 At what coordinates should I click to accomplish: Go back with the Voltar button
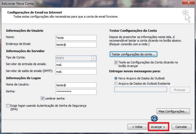[x=137, y=127]
